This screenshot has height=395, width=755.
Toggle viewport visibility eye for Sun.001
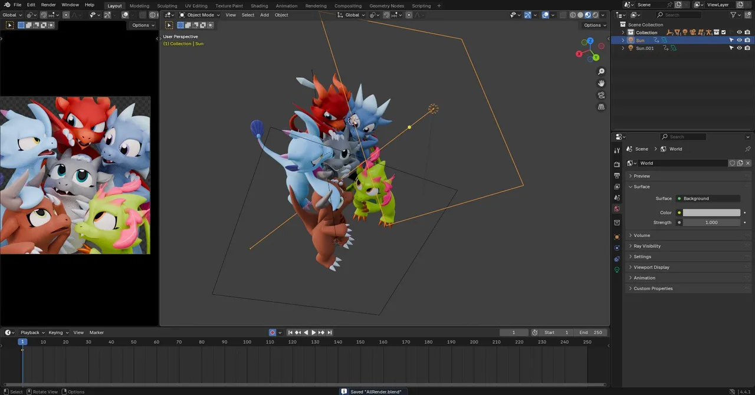click(x=739, y=48)
